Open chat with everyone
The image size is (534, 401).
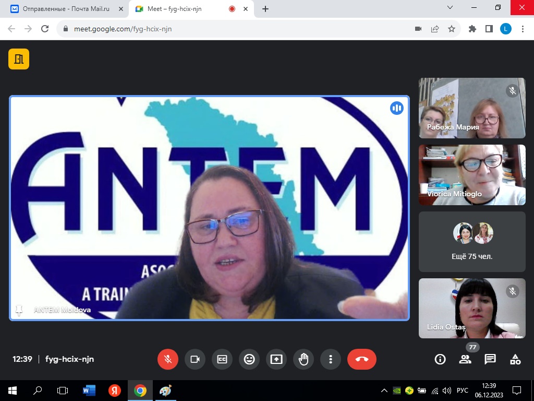pos(490,359)
